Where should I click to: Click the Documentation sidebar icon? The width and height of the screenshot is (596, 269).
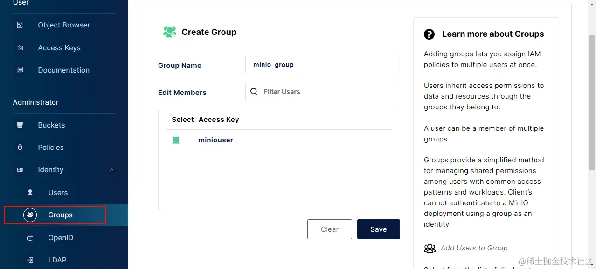[x=20, y=70]
